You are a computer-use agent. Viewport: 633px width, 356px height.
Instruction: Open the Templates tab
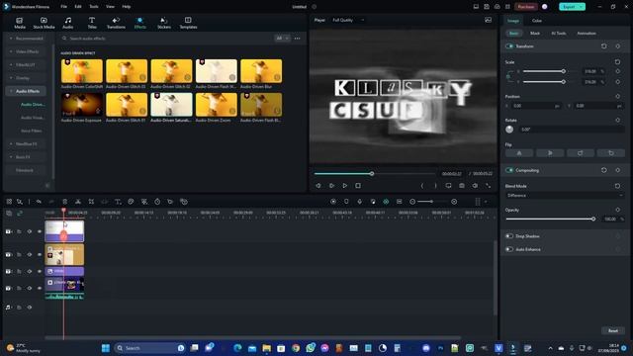[188, 23]
